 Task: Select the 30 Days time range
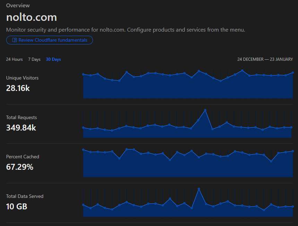[53, 59]
